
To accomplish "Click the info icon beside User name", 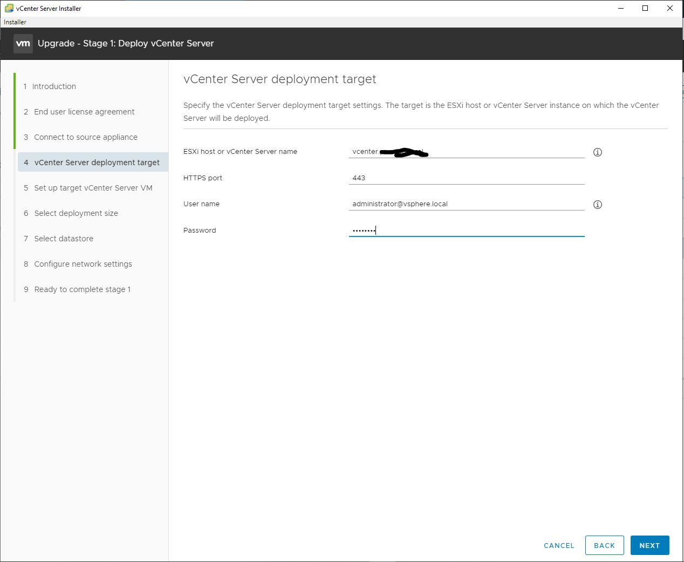I will pos(598,205).
